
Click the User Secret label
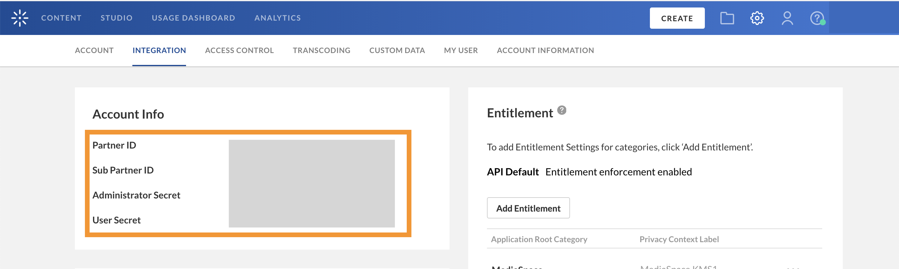[x=116, y=220]
